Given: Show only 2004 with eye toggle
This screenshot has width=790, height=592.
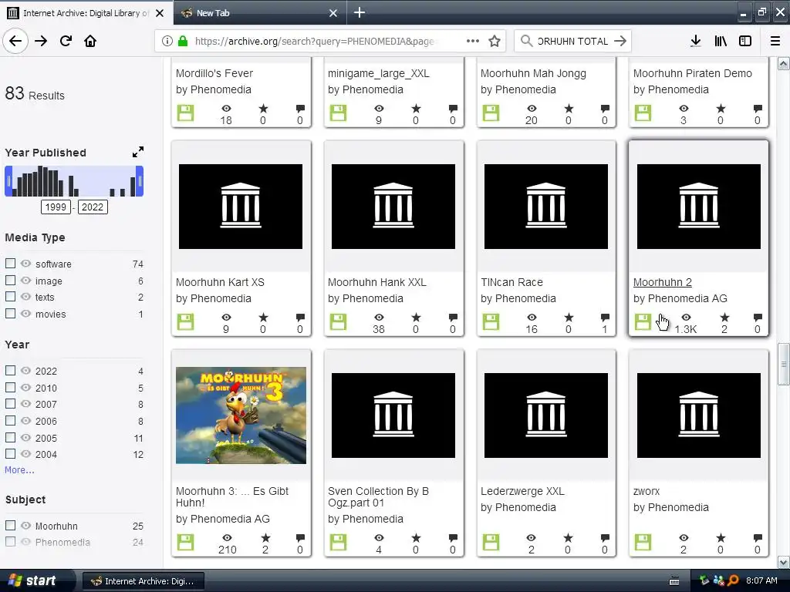Looking at the screenshot, I should [25, 453].
